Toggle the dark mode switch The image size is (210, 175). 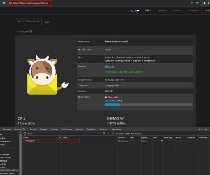pyautogui.click(x=137, y=11)
